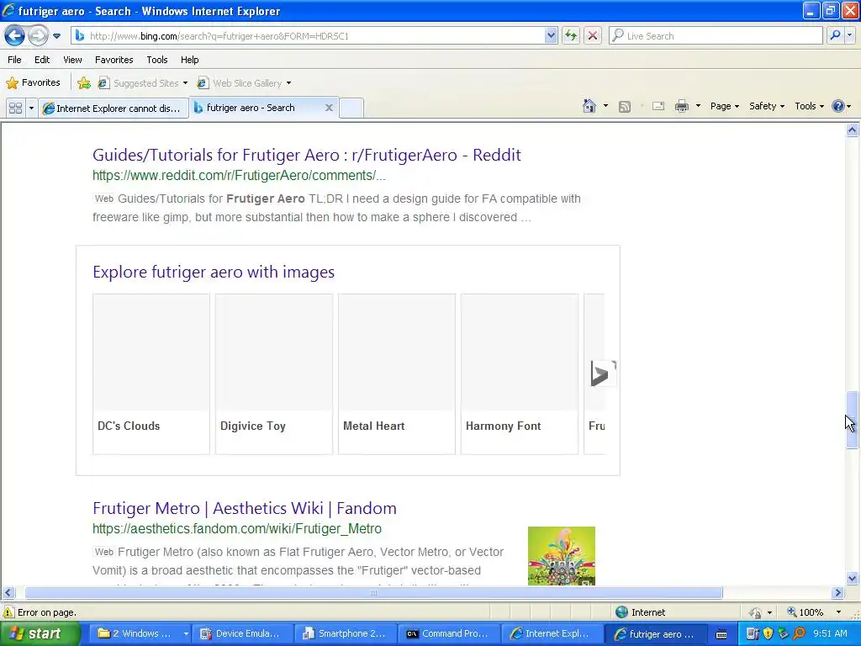Click the Live Search box

click(x=716, y=36)
